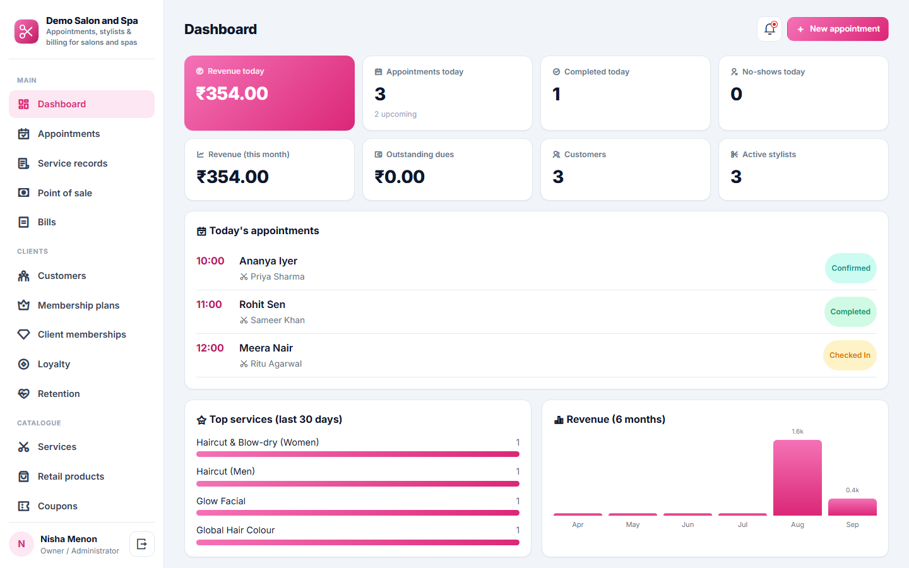Create a New appointment
Image resolution: width=909 pixels, height=568 pixels.
tap(838, 29)
